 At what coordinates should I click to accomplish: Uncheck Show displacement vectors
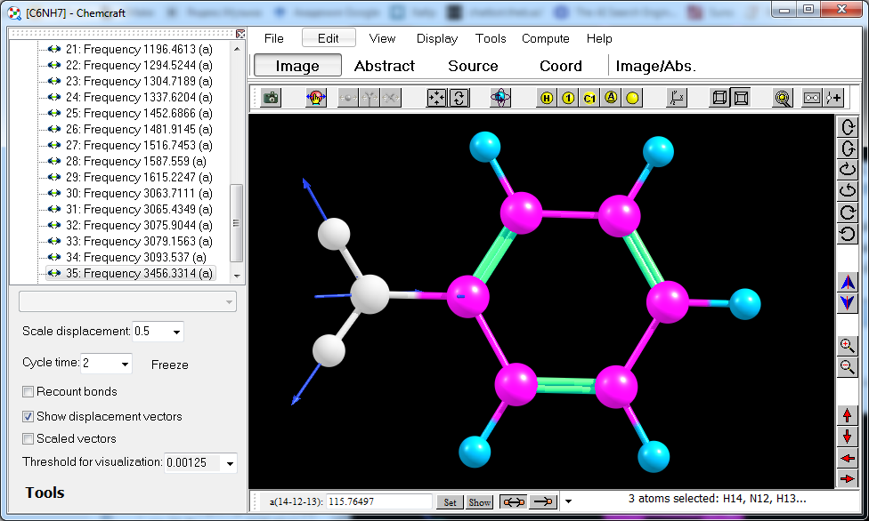28,416
